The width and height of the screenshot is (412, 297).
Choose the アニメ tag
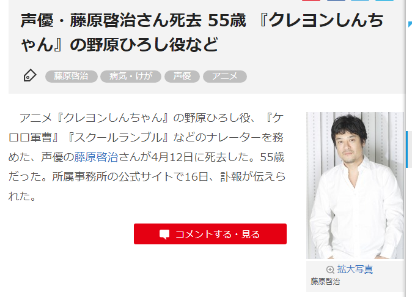(x=225, y=77)
